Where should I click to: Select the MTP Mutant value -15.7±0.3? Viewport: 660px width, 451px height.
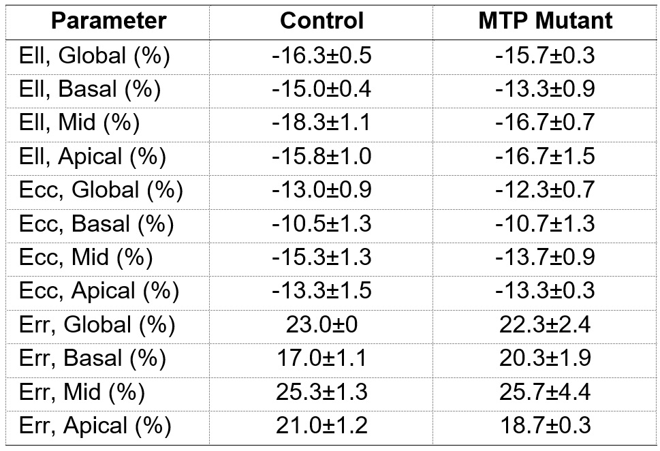pos(545,55)
